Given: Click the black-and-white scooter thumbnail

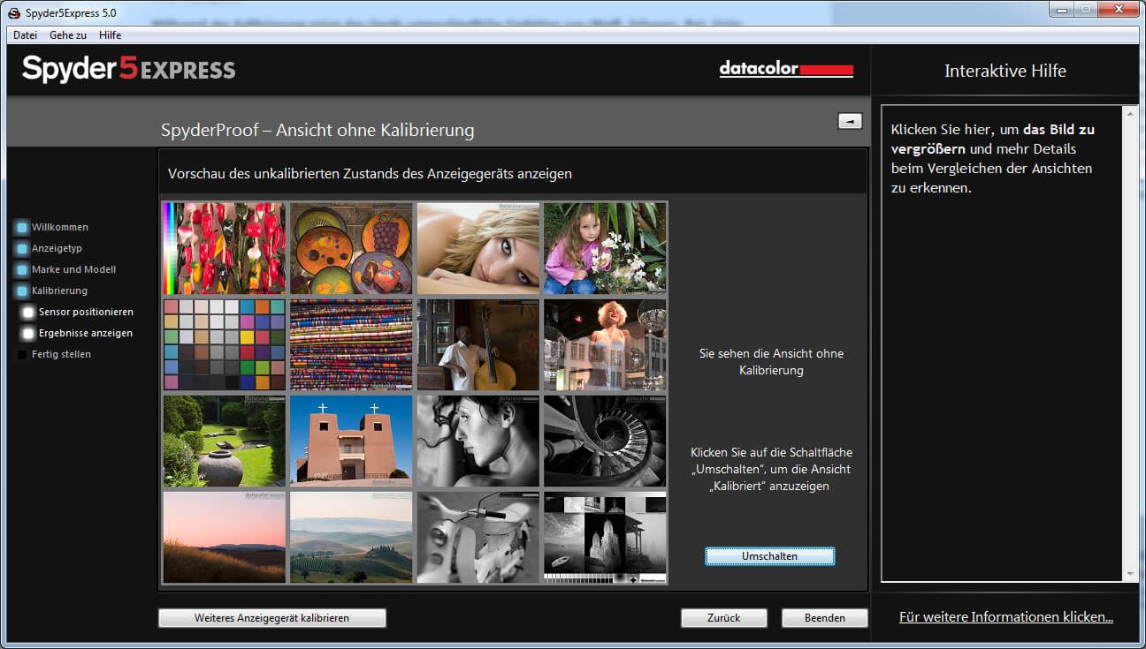Looking at the screenshot, I should point(478,537).
